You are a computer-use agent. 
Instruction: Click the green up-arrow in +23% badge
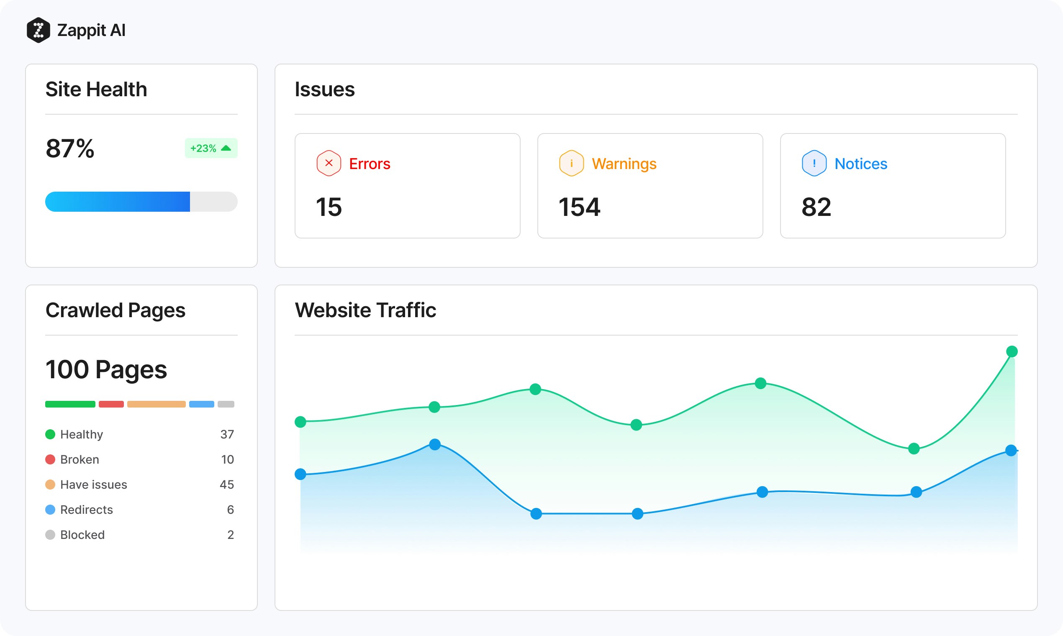coord(226,148)
